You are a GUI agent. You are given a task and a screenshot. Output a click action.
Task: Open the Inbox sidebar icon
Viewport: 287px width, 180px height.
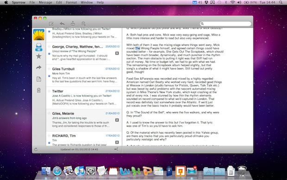pyautogui.click(x=38, y=47)
